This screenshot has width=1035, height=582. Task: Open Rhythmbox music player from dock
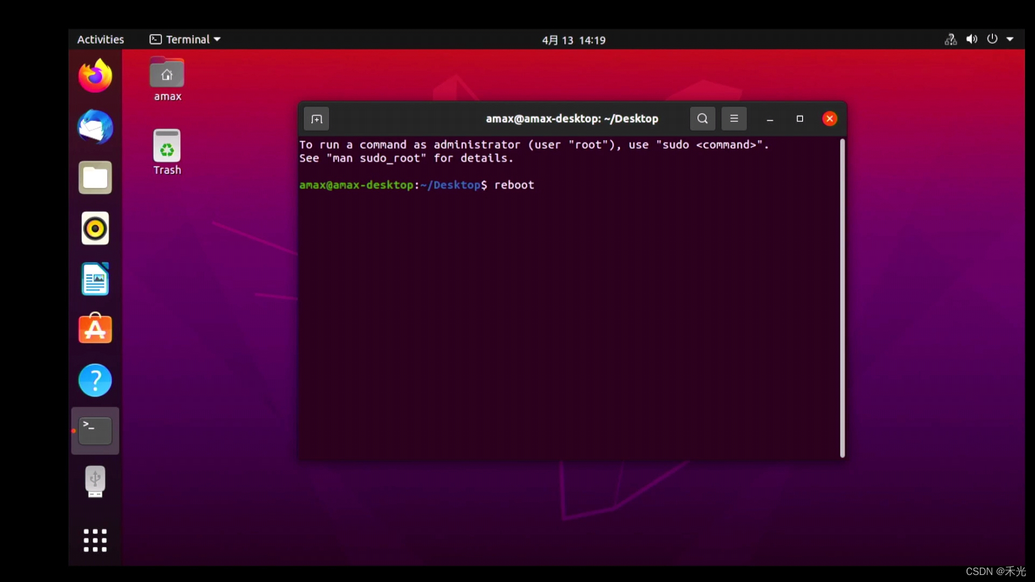coord(95,229)
